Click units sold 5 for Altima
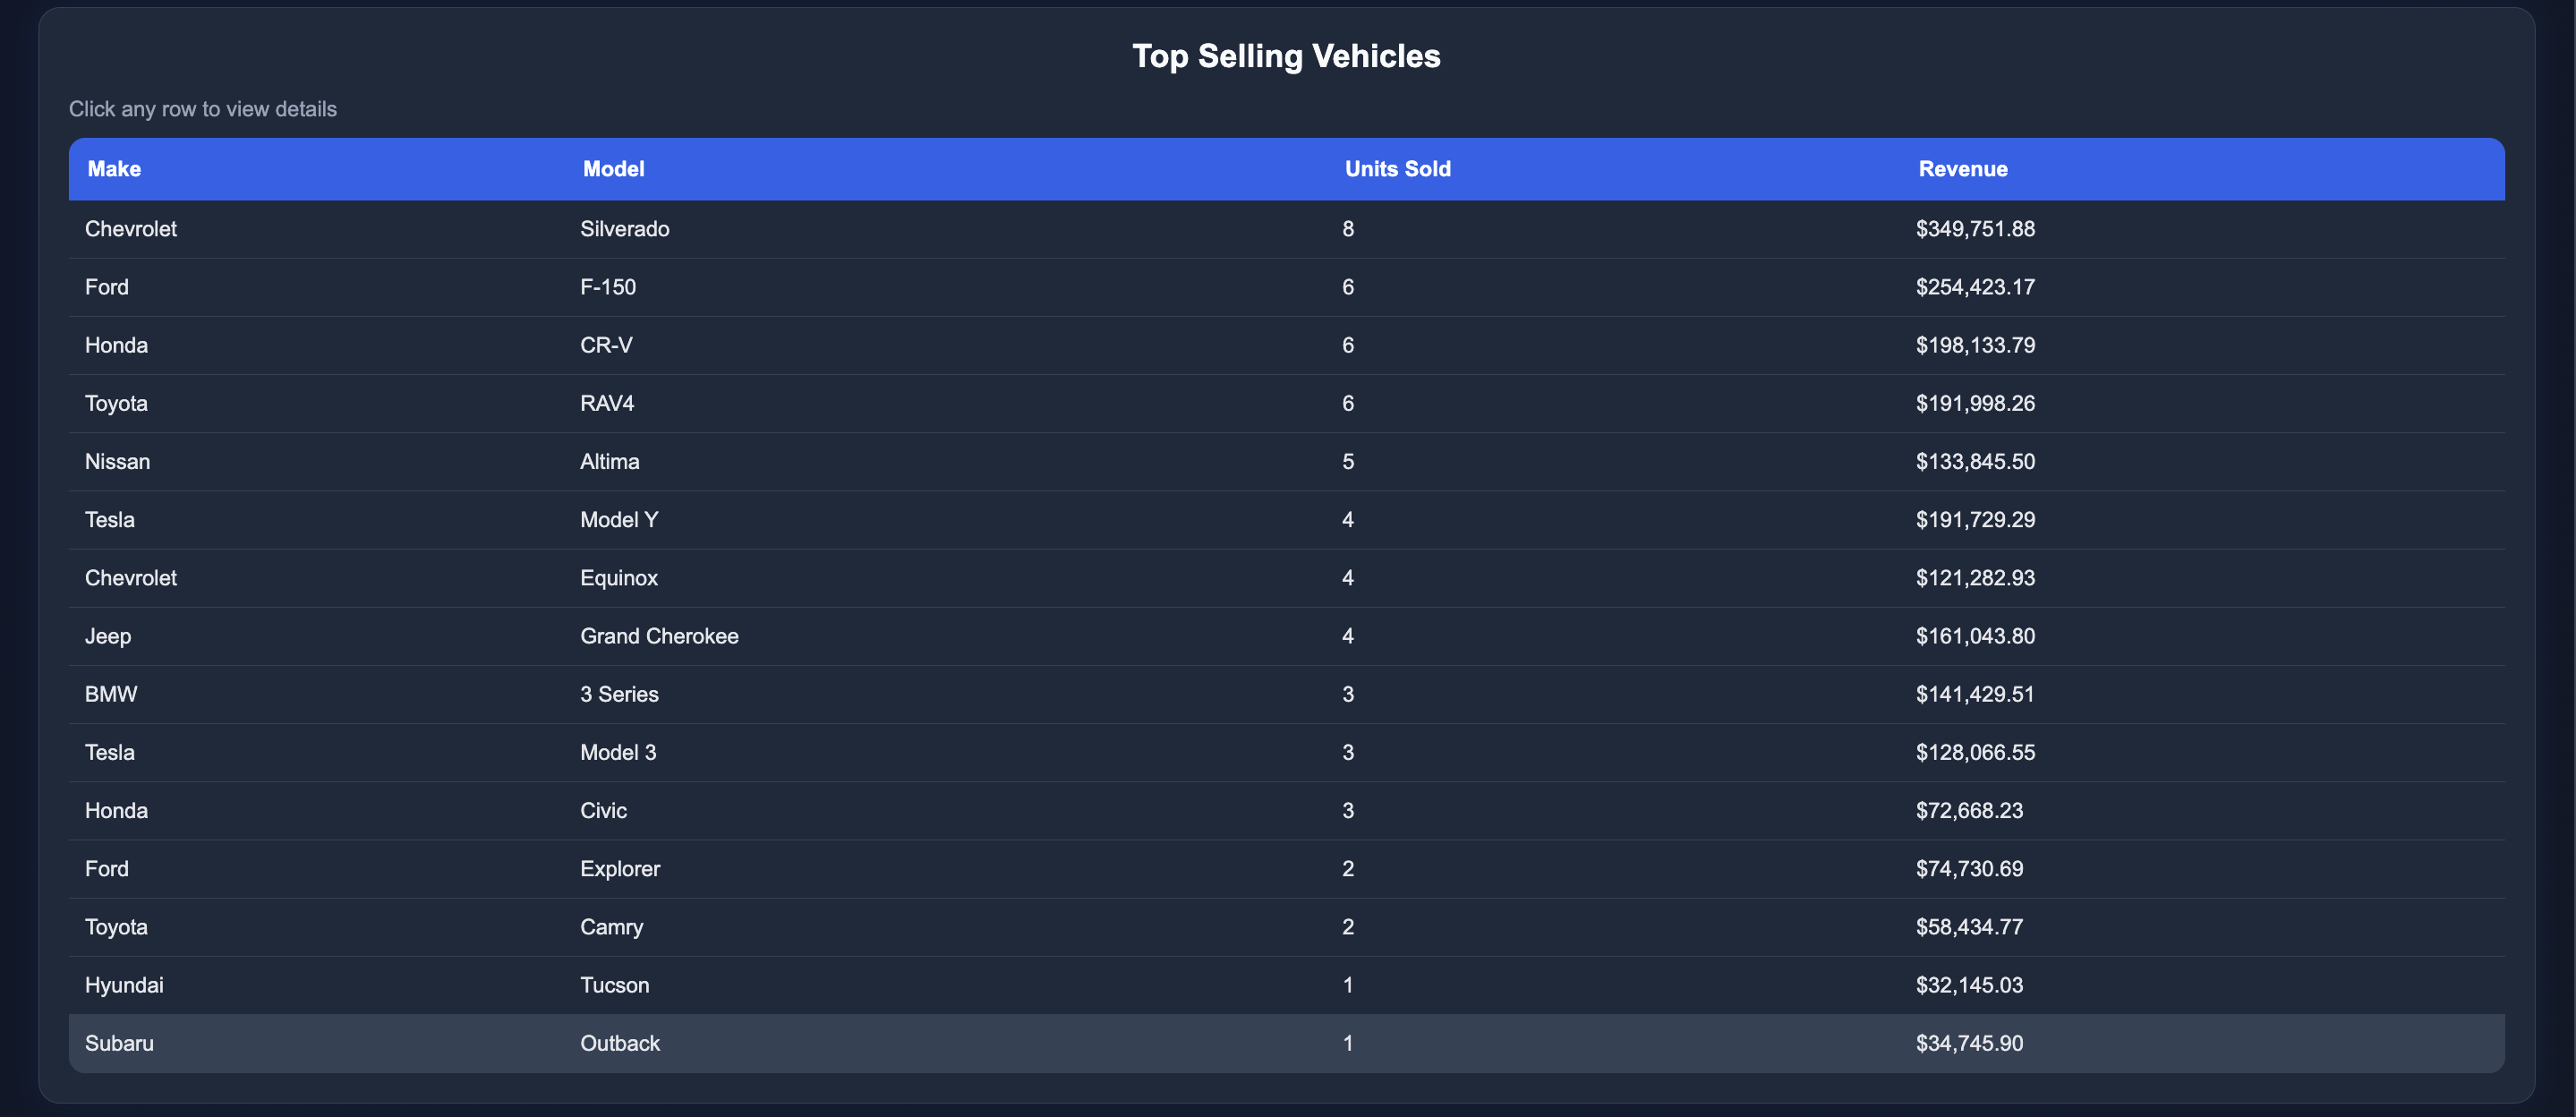This screenshot has width=2576, height=1117. 1348,461
